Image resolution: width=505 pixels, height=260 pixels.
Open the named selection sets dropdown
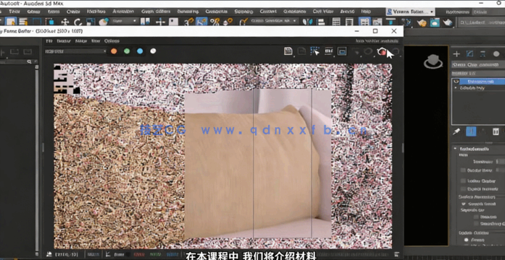coord(274,21)
